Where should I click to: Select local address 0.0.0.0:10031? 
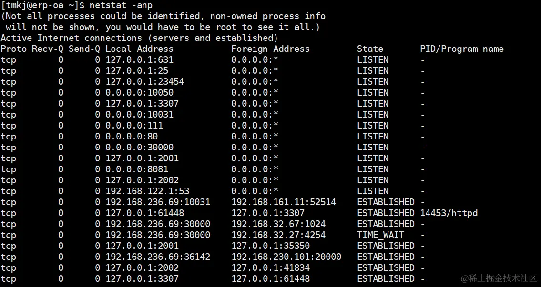(x=139, y=114)
